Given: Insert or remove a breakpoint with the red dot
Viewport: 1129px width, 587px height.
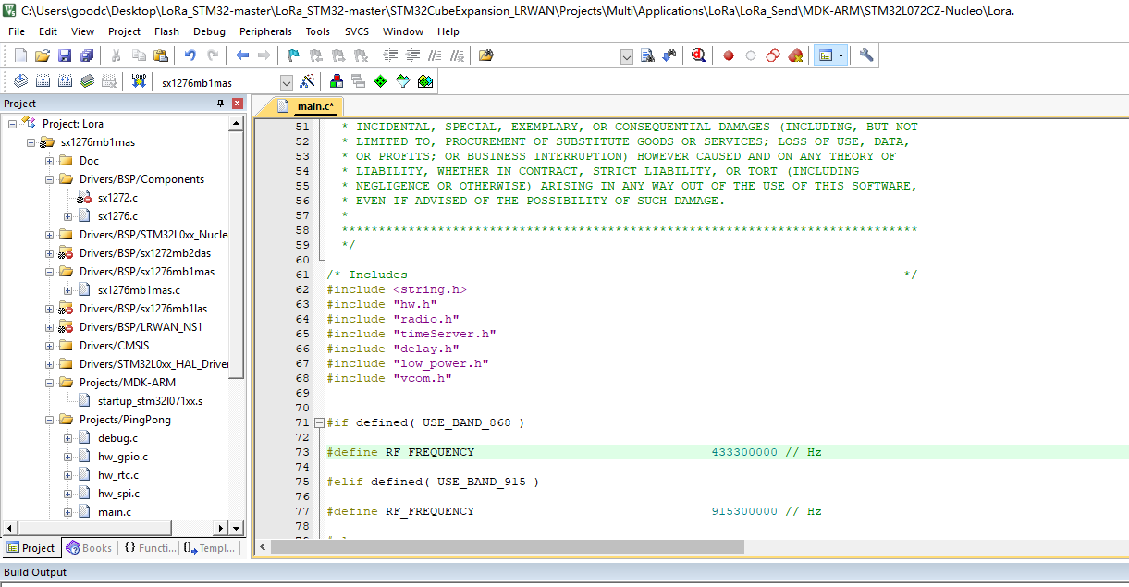Looking at the screenshot, I should tap(729, 55).
